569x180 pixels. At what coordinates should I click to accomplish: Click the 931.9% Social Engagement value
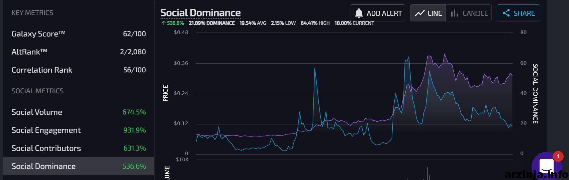[x=134, y=130]
